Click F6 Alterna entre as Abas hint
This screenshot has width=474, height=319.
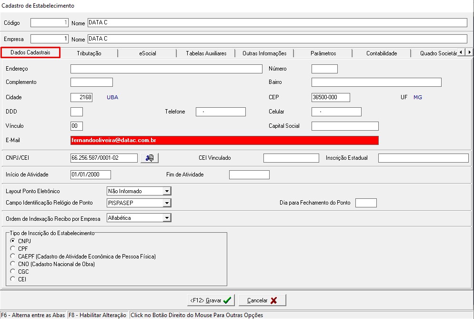[x=33, y=315]
